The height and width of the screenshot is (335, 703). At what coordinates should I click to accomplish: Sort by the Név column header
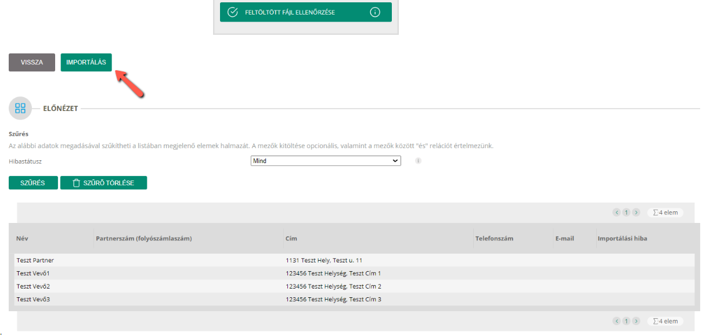(x=22, y=239)
